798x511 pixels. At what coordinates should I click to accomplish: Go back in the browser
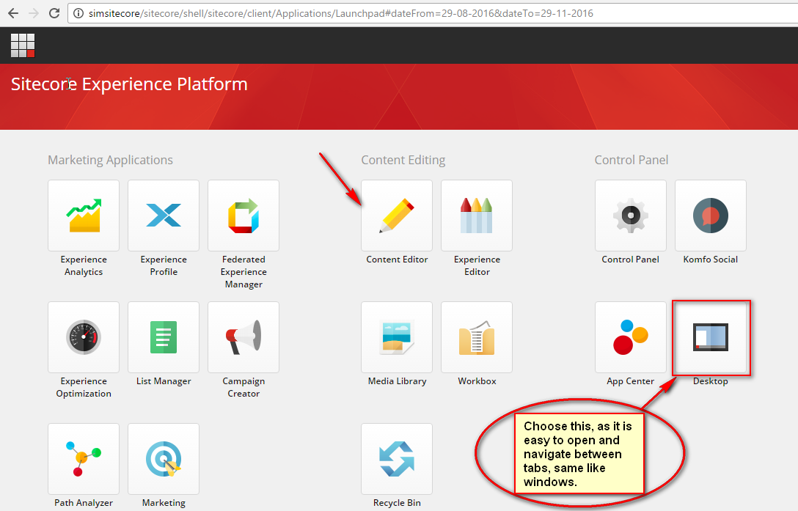click(13, 13)
